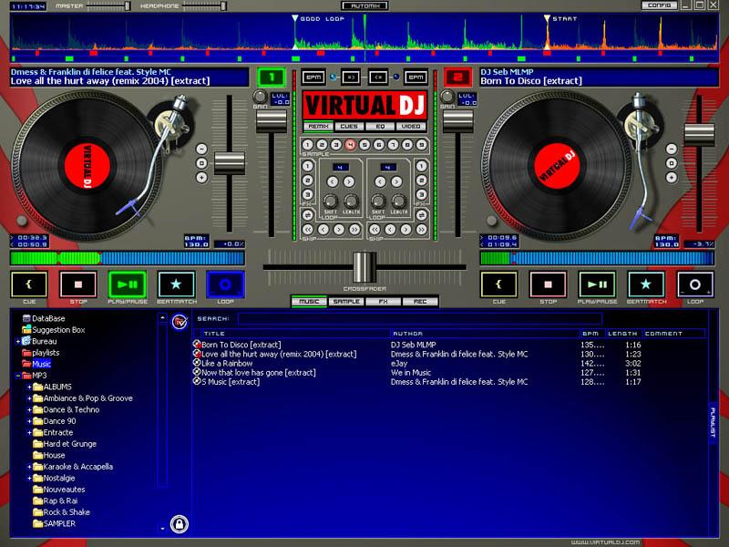Collapse the MP3 folder
Screen dimensions: 729x547
pyautogui.click(x=18, y=375)
